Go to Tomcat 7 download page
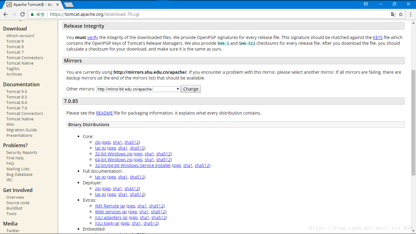416x234 pixels. (x=15, y=52)
